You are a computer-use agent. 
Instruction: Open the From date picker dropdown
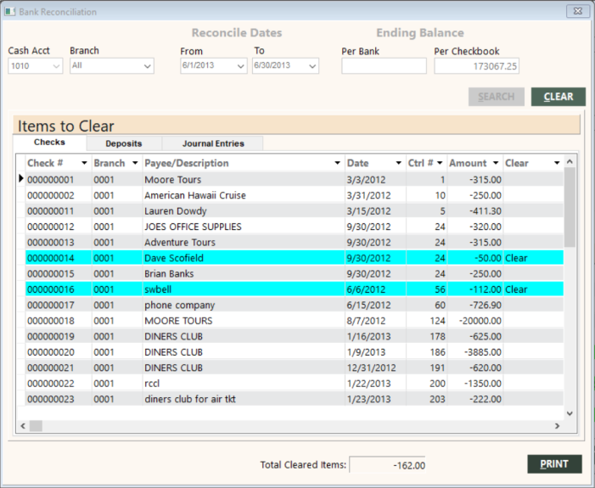(240, 66)
